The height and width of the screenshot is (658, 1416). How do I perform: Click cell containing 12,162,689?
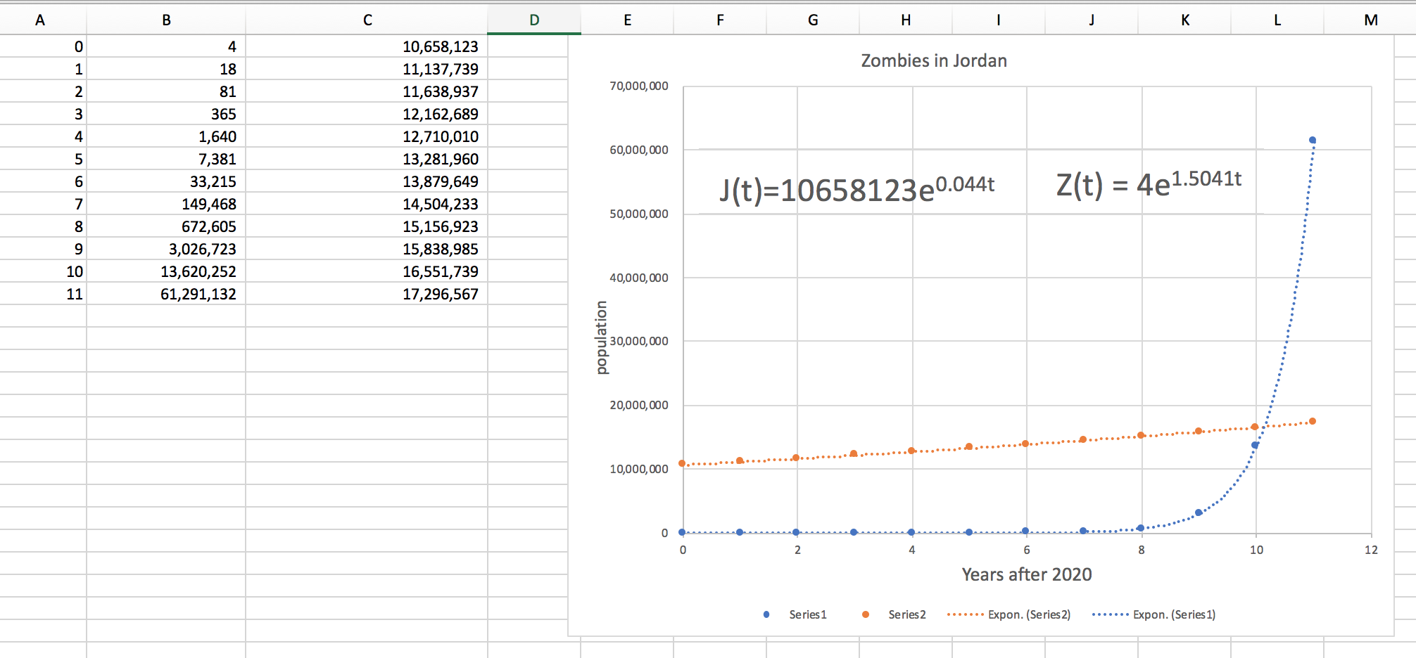point(367,114)
